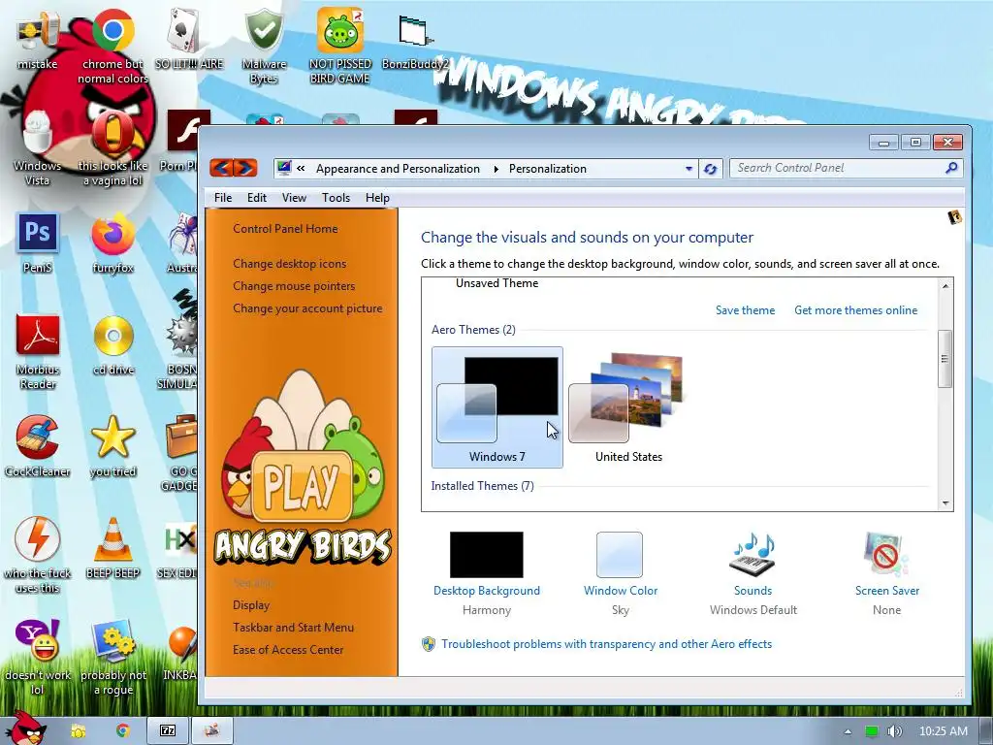993x745 pixels.
Task: Open Ease of Access Center link
Action: [x=287, y=650]
